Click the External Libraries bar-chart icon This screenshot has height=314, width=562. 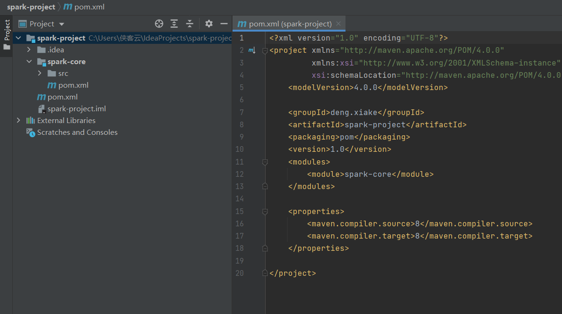tap(31, 121)
